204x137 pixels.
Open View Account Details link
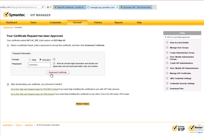(179, 43)
